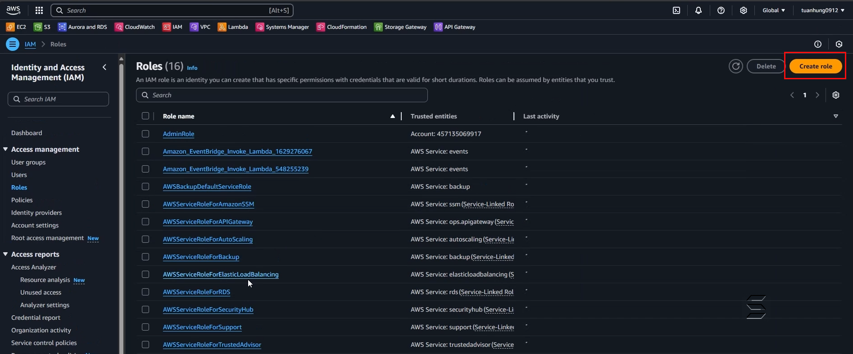
Task: Collapse the IAM side navigation panel
Action: click(x=104, y=67)
